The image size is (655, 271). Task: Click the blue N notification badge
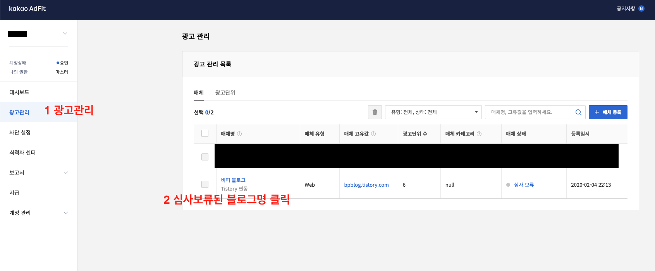click(641, 9)
